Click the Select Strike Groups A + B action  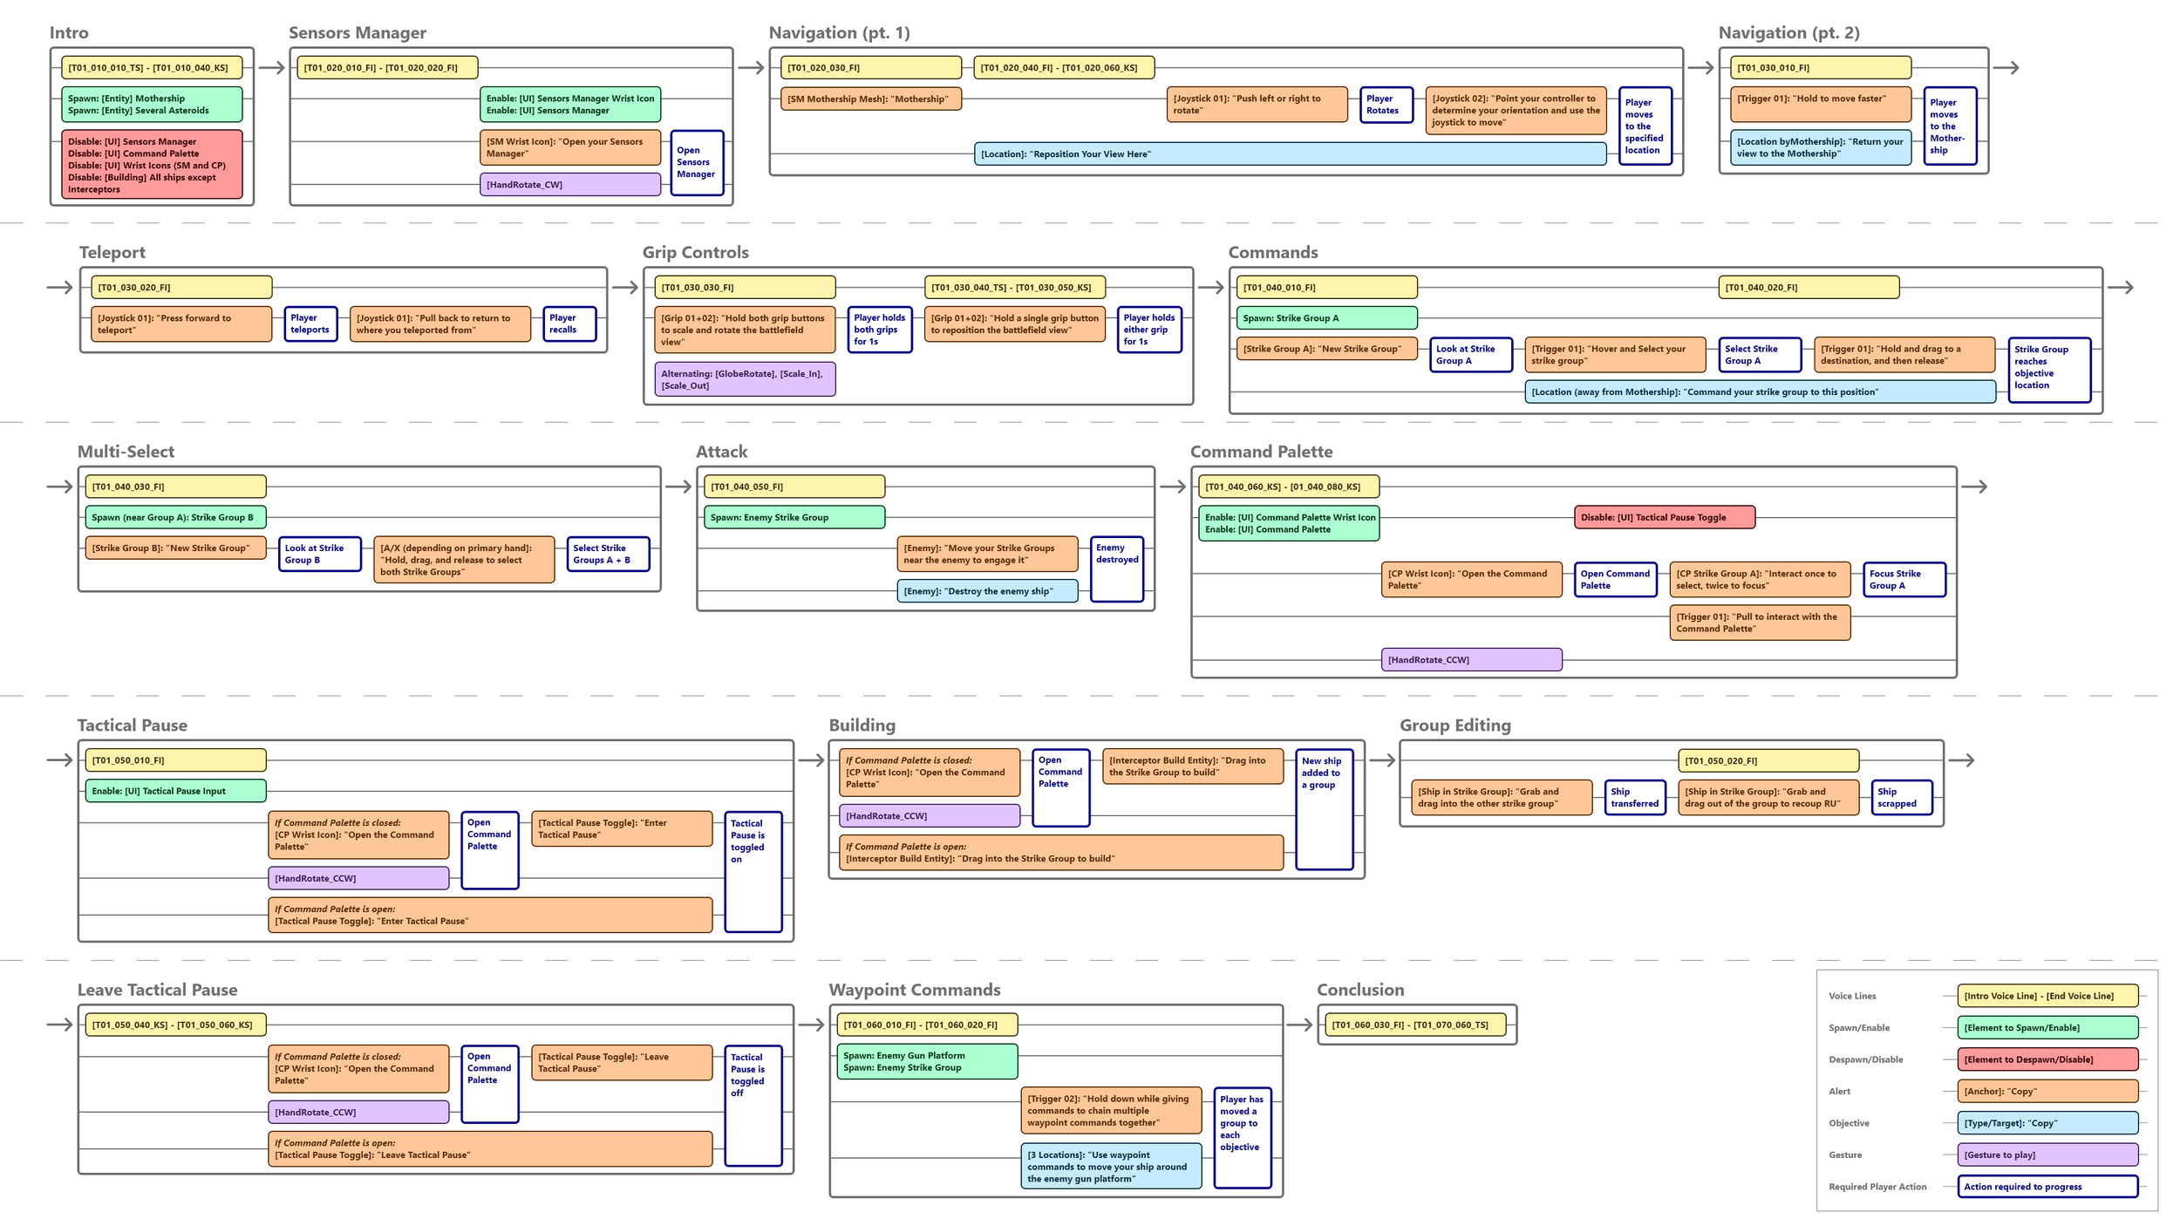click(609, 555)
